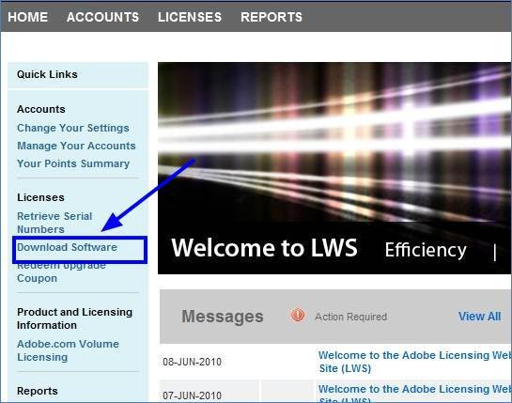Click the Action Required label
The height and width of the screenshot is (403, 512).
(351, 317)
